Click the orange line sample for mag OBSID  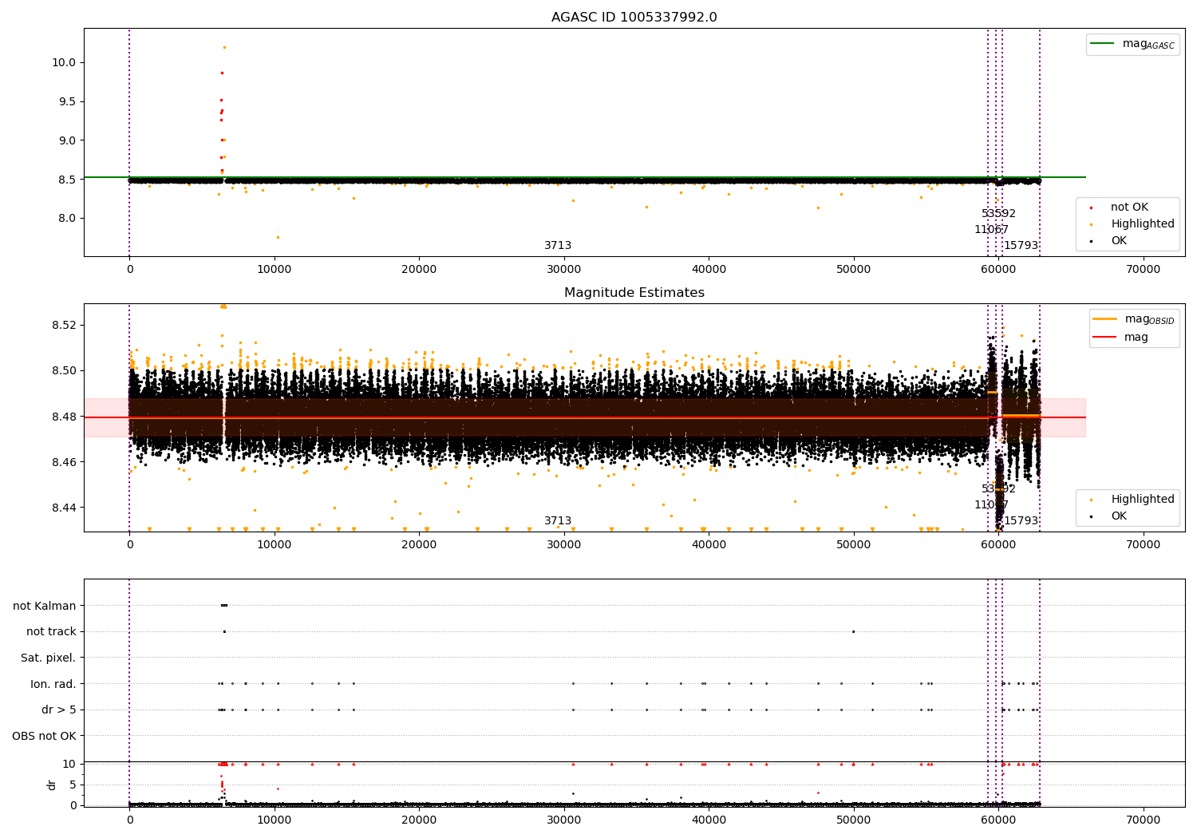click(x=1105, y=319)
